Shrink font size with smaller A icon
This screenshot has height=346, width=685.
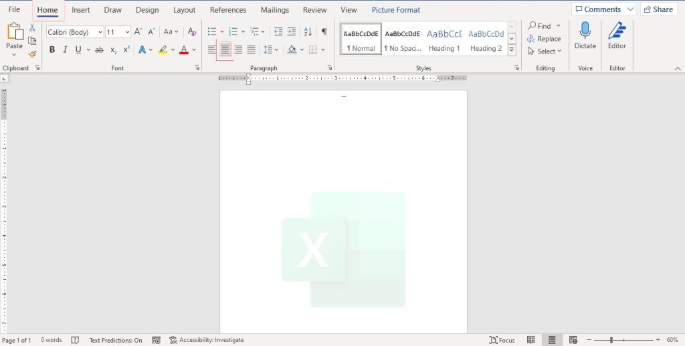(152, 32)
